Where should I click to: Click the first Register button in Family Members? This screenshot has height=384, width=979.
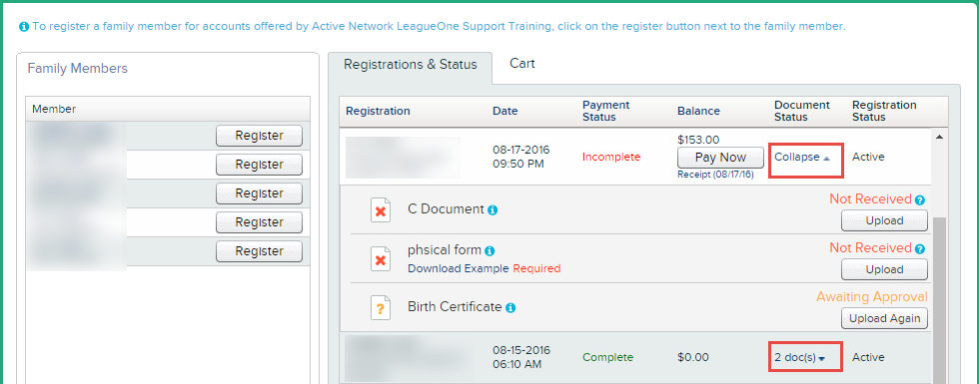click(259, 136)
